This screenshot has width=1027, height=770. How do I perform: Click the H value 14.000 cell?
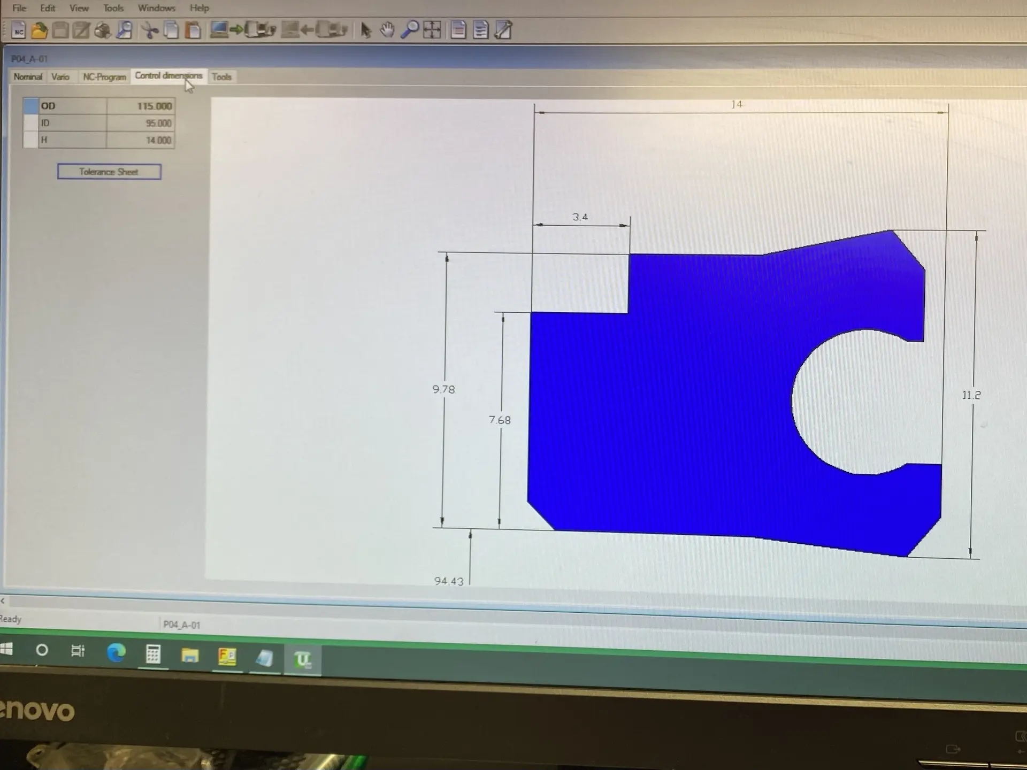(x=141, y=140)
